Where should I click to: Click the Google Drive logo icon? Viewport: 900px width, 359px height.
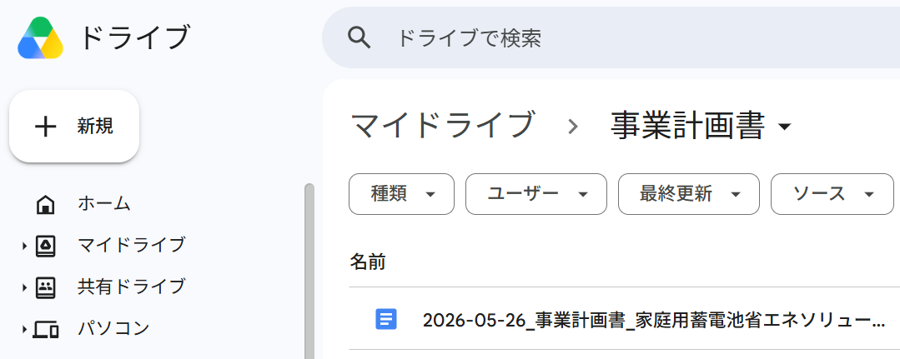click(40, 37)
